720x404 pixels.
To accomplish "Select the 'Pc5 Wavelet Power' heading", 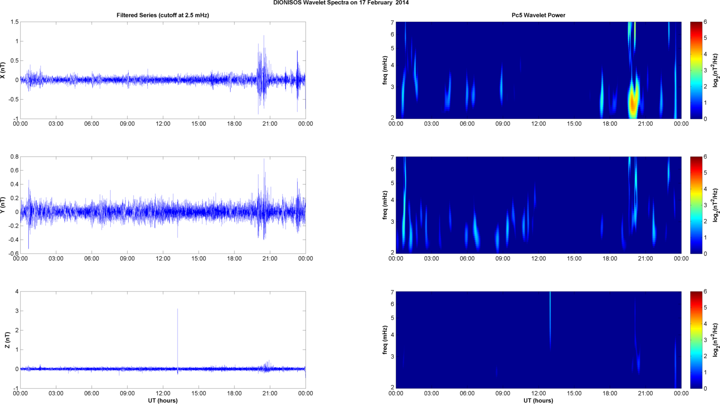I will click(538, 15).
